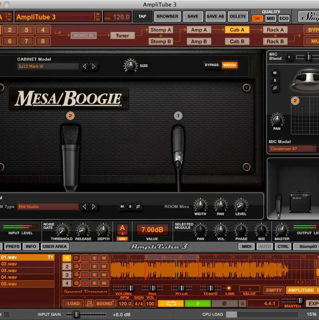Open the 1x12 Mark III cabinet model dropdown

click(48, 66)
